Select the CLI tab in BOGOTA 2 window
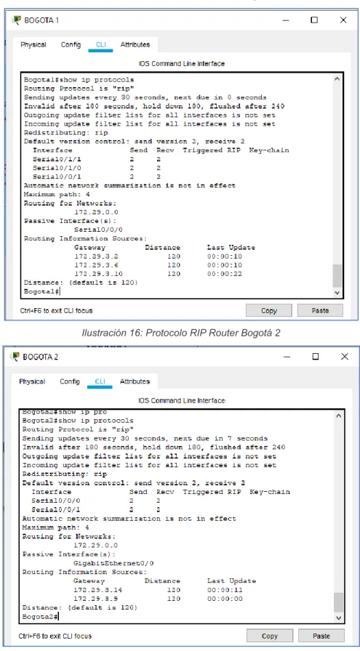Screen dimensions: 360x651 (100, 381)
